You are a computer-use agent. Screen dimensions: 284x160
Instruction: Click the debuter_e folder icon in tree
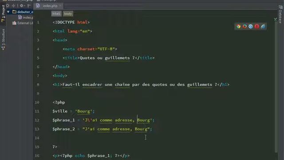pos(14,12)
